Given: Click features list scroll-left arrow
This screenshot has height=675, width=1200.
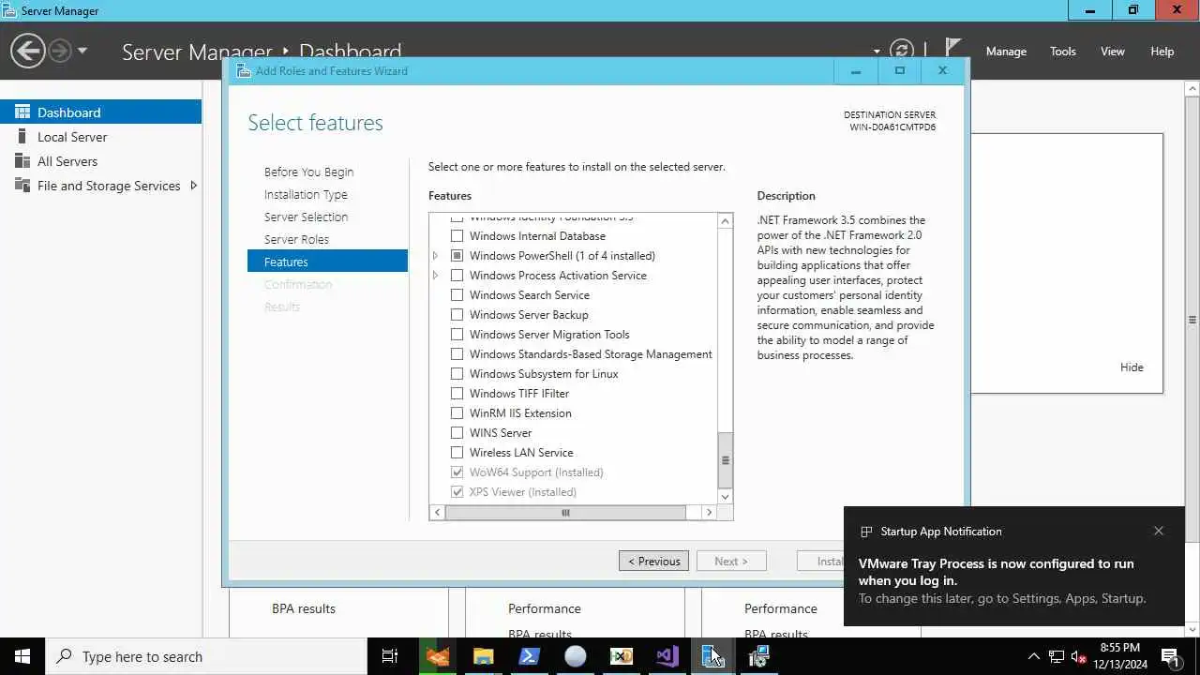Looking at the screenshot, I should pyautogui.click(x=438, y=513).
